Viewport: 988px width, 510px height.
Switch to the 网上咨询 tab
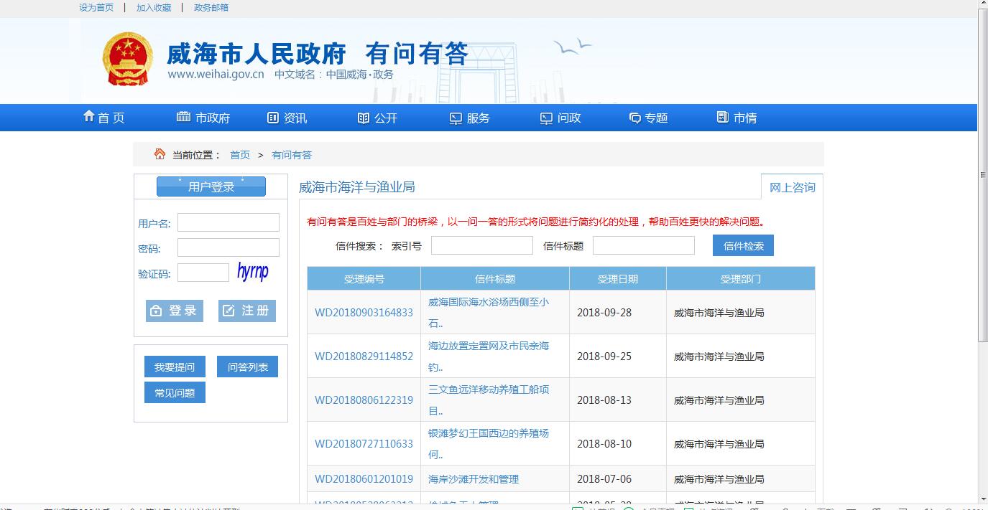792,187
